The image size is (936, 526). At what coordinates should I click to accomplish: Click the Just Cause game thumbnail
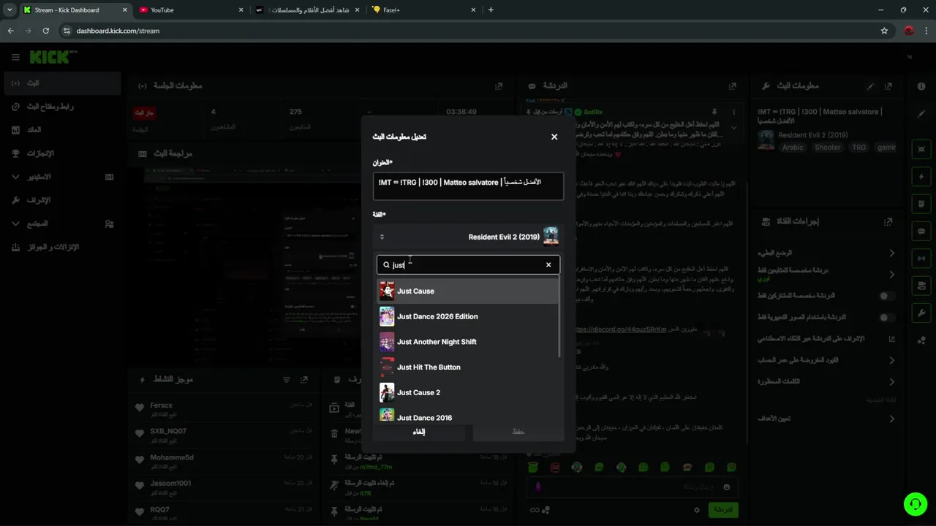387,291
